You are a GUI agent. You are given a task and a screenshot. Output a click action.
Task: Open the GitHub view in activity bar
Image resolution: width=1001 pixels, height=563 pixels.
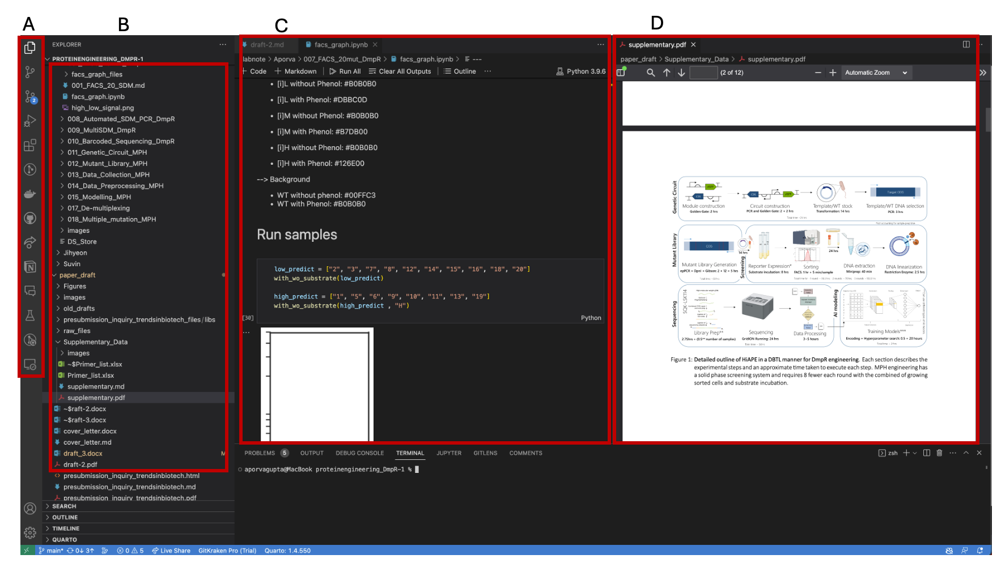pyautogui.click(x=30, y=218)
